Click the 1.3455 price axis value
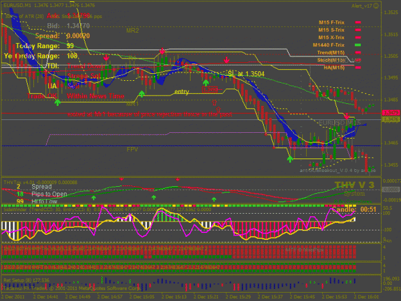This screenshot has width=401, height=301. pos(391,165)
